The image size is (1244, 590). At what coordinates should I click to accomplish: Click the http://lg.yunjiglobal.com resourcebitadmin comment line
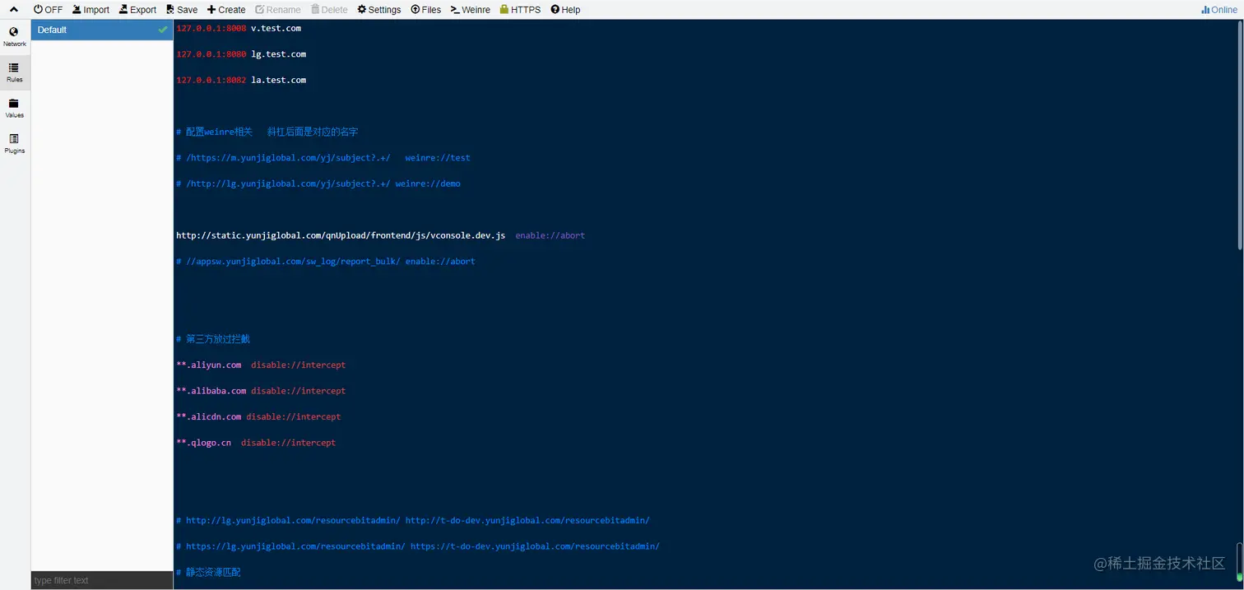pos(413,520)
